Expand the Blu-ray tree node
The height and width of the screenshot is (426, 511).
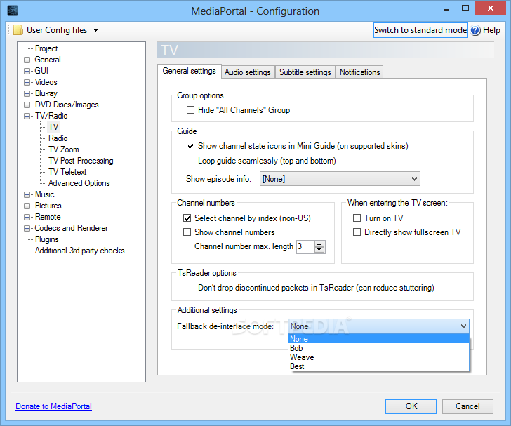pyautogui.click(x=27, y=93)
